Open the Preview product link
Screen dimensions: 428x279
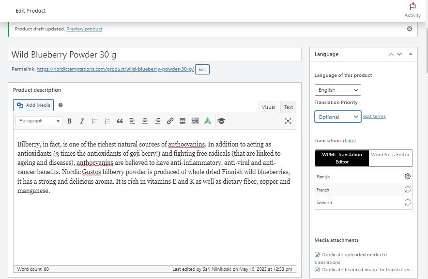pyautogui.click(x=84, y=29)
